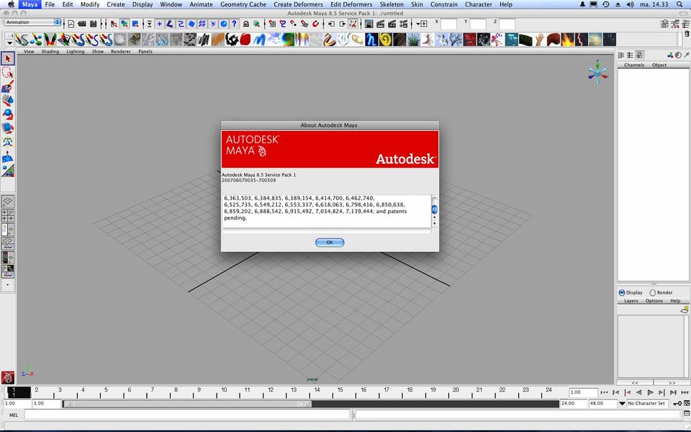The width and height of the screenshot is (691, 432).
Task: Open the Animation menu set dropdown
Action: coord(32,22)
